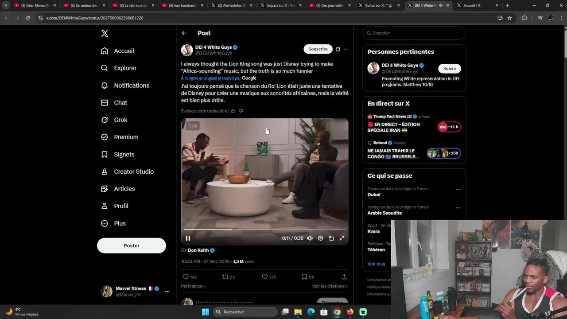This screenshot has height=319, width=567.
Task: Mute the video sound
Action: coord(310,238)
